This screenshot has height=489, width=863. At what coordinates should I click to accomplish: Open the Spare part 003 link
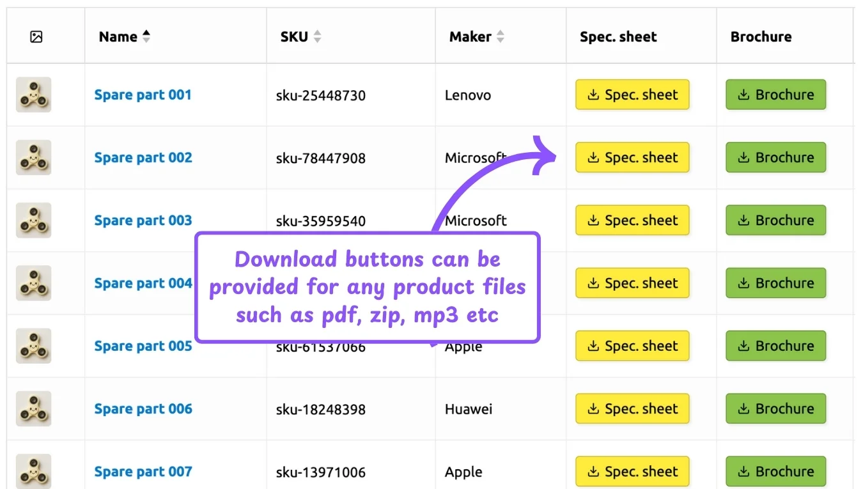point(143,221)
